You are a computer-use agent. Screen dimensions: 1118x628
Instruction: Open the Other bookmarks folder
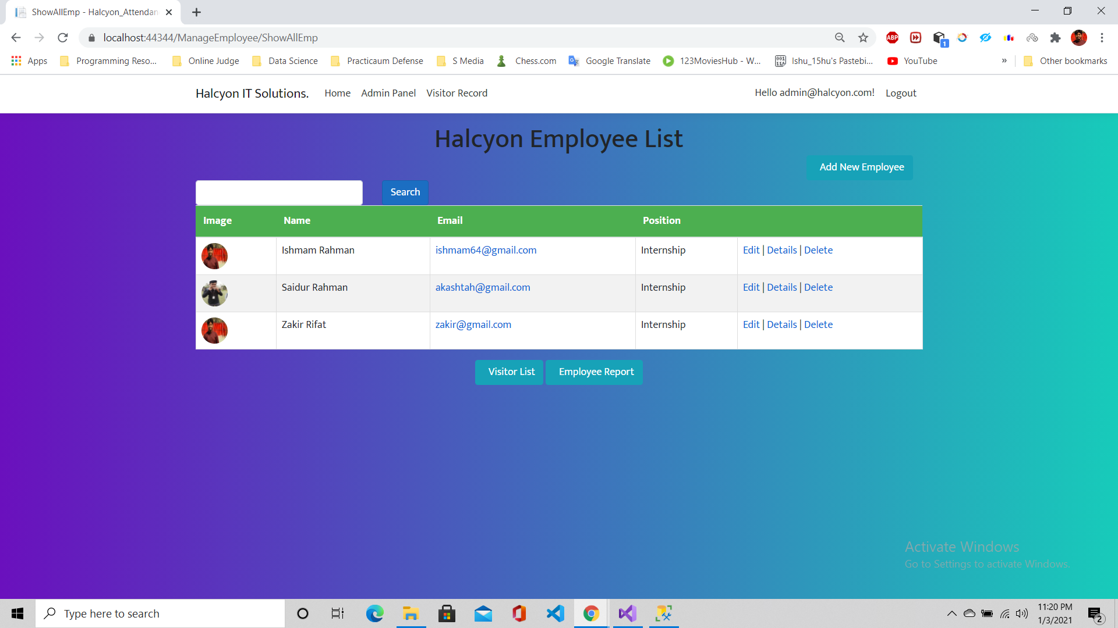1066,61
